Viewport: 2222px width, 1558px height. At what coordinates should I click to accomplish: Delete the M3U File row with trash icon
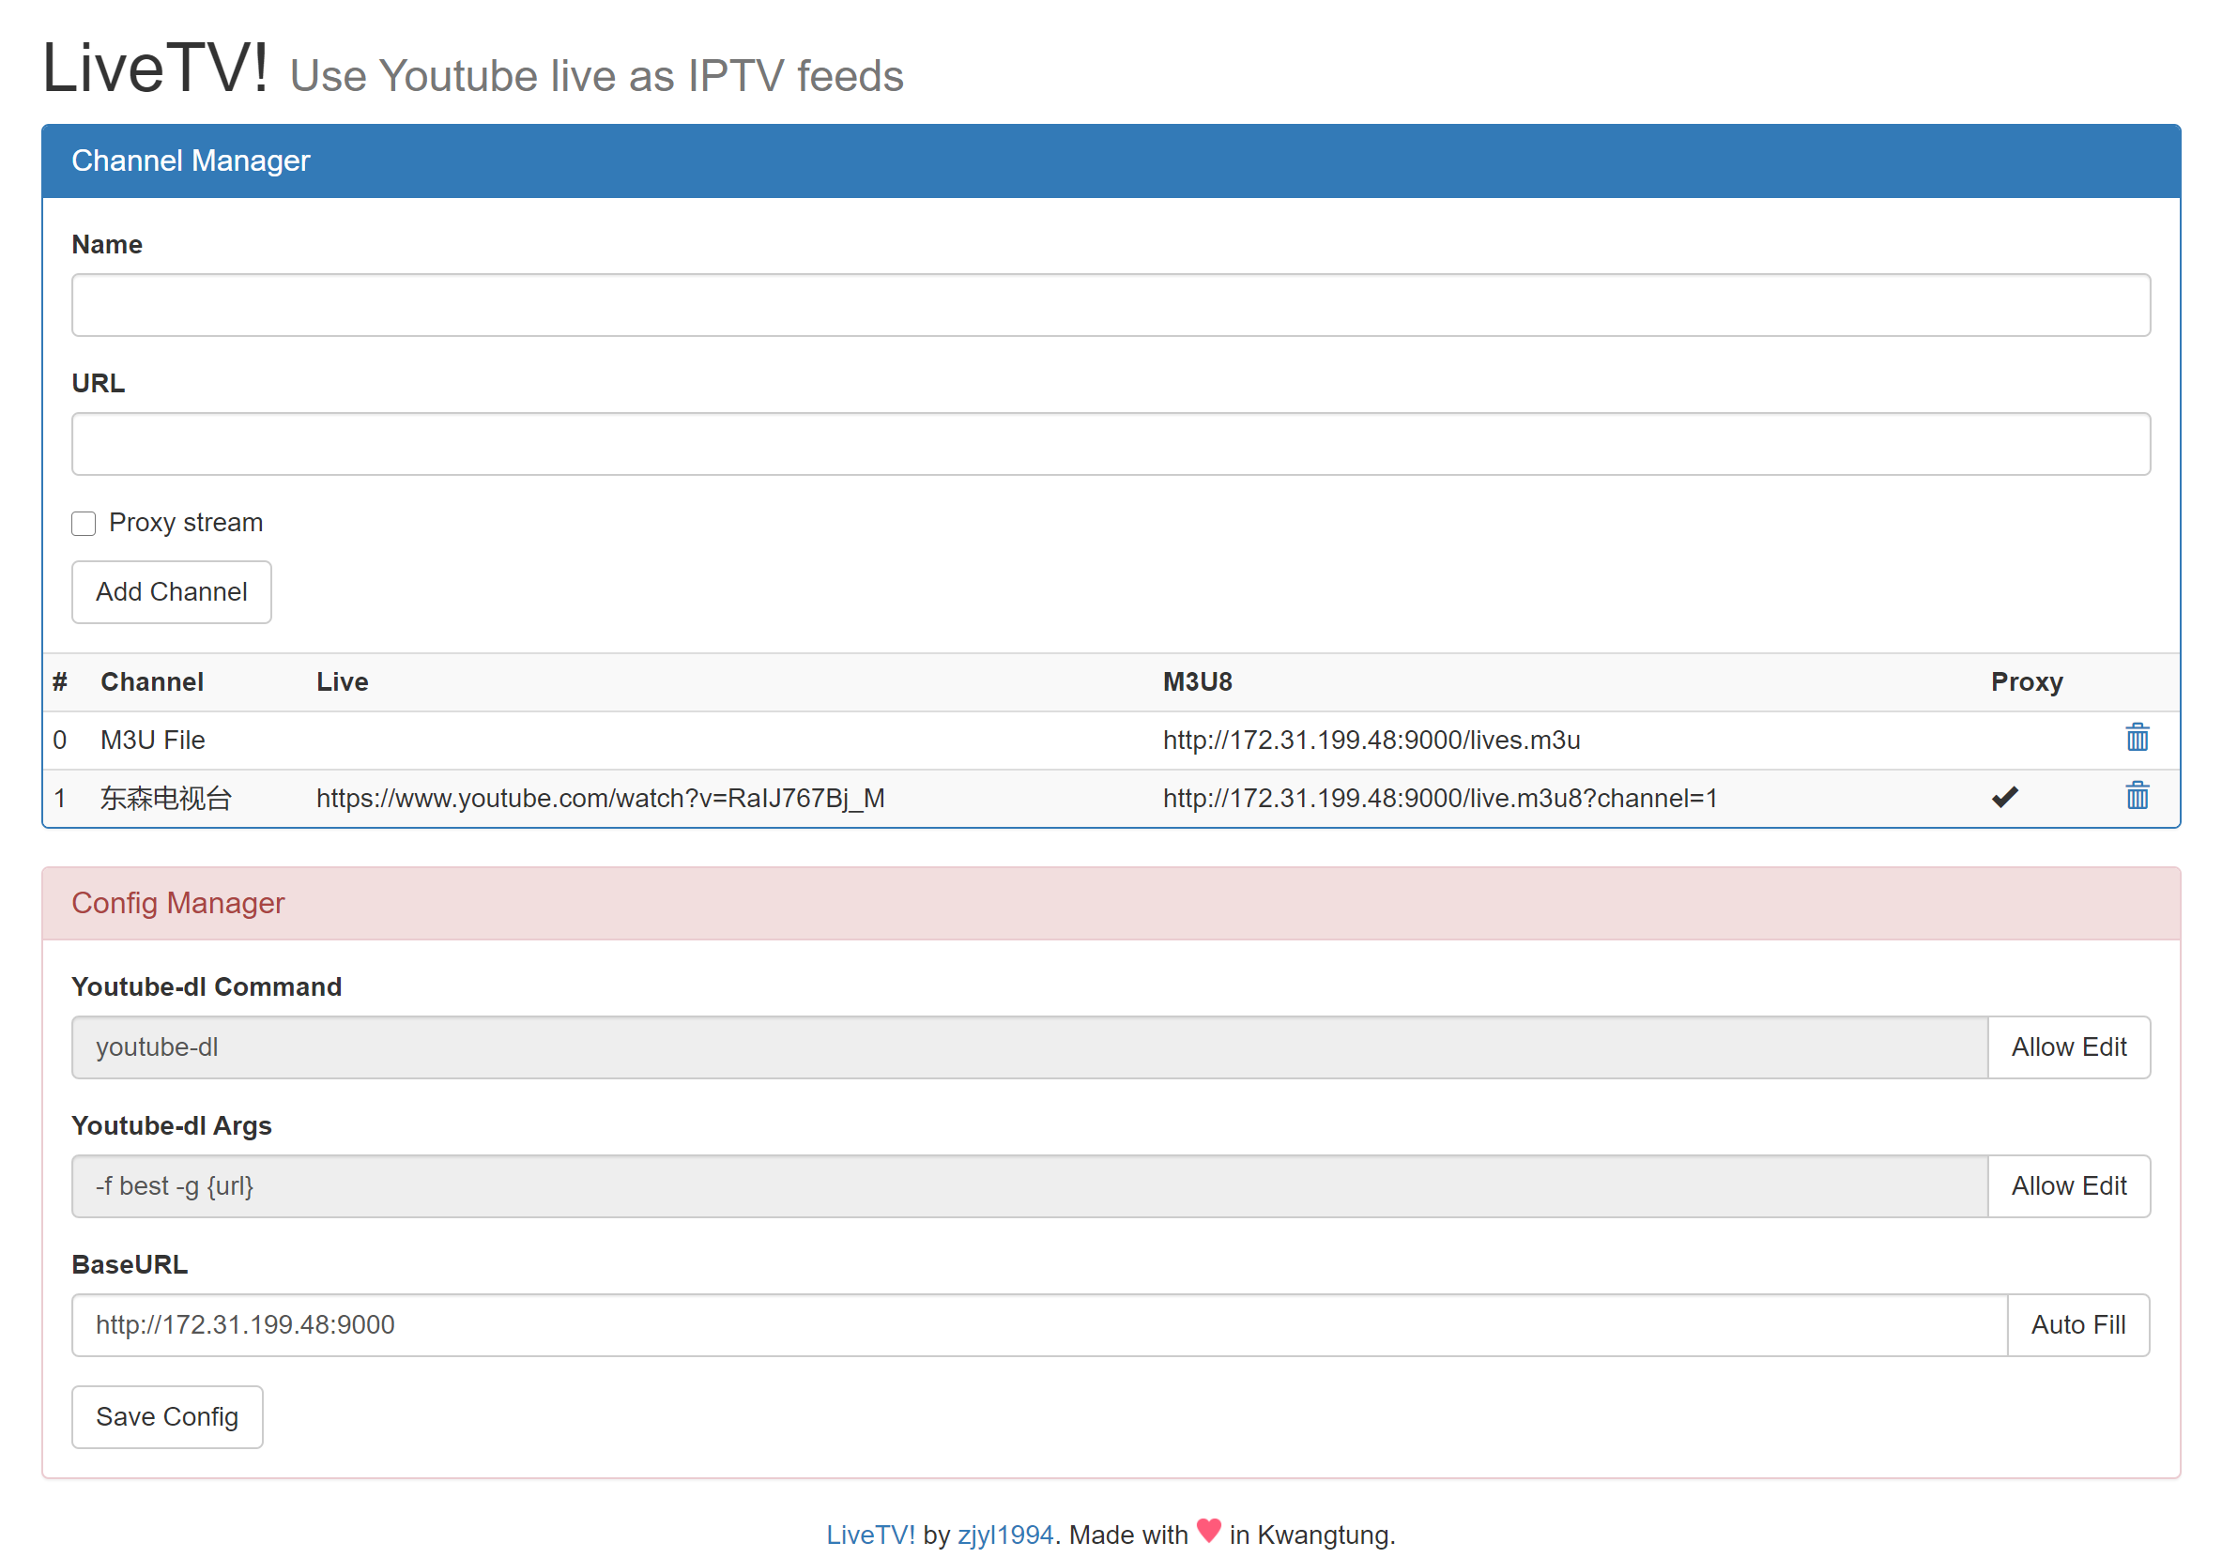pyautogui.click(x=2136, y=739)
